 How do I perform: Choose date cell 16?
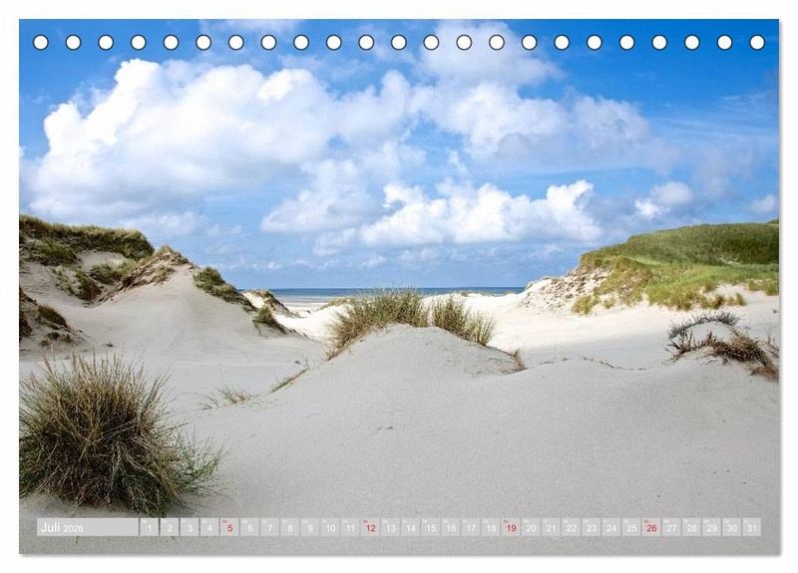point(451,527)
